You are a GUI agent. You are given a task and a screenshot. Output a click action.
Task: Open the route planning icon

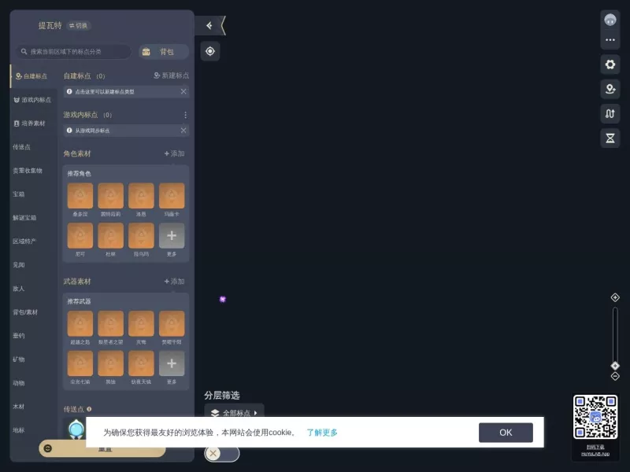pos(610,113)
